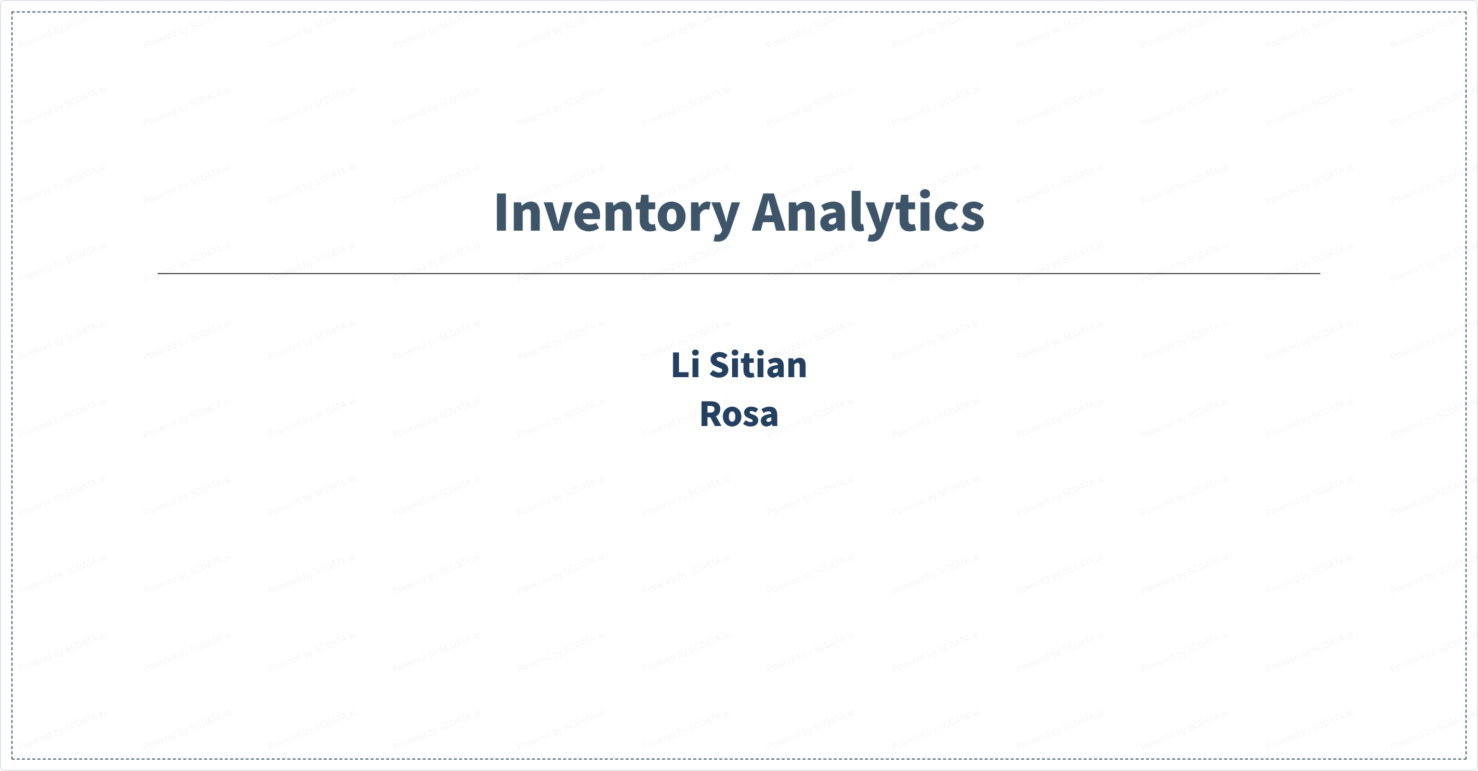Screen dimensions: 1478x771
Task: Click the word "Li" in the author name
Action: pyautogui.click(x=685, y=365)
